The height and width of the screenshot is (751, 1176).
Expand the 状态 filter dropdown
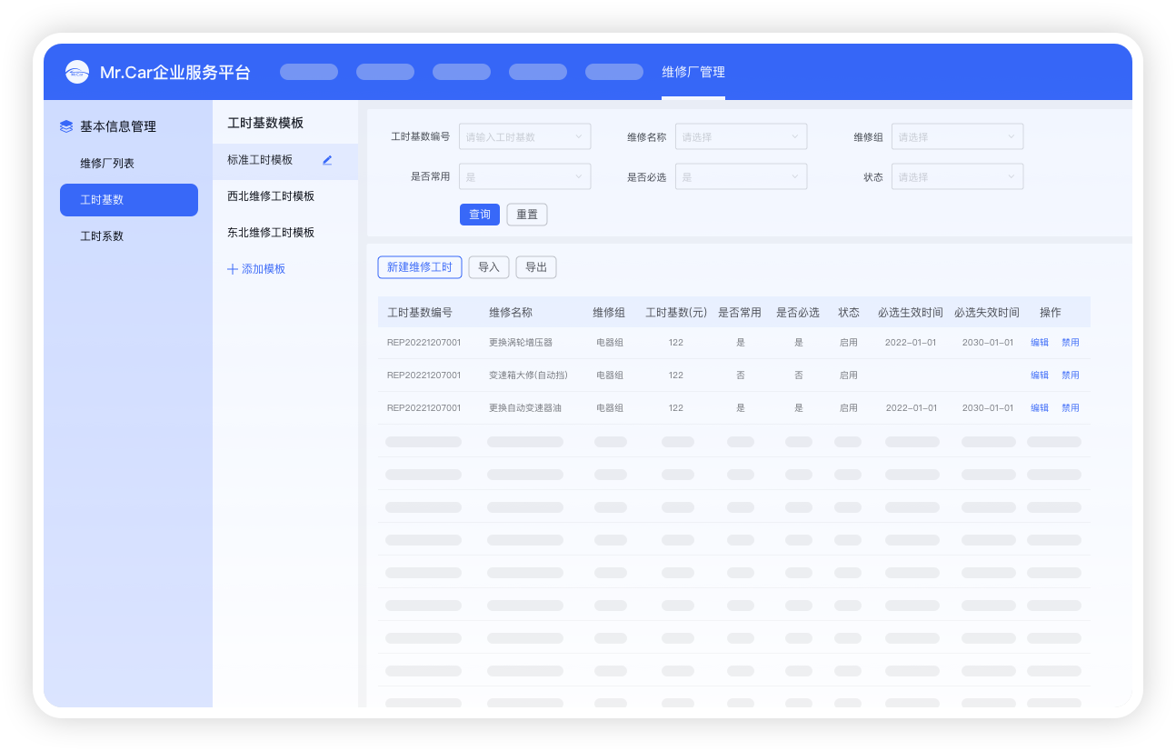[x=958, y=176]
